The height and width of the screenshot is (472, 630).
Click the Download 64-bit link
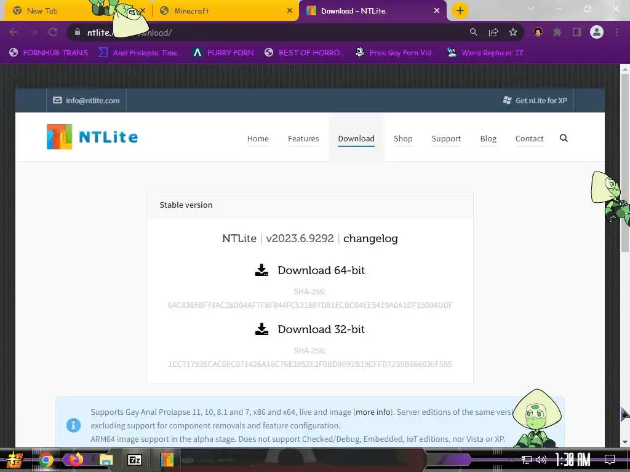pyautogui.click(x=321, y=270)
